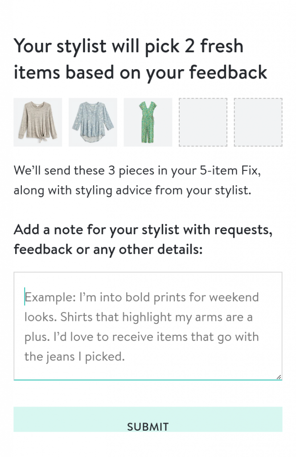This screenshot has width=296, height=457.
Task: Click the 'Your stylist will pick 2 fresh' heading
Action: pos(128,46)
